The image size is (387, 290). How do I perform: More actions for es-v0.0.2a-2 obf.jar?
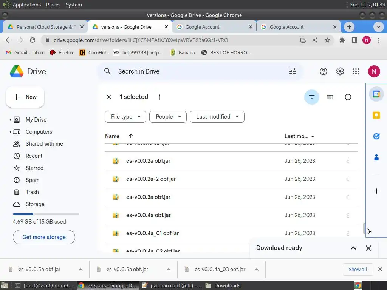[348, 179]
